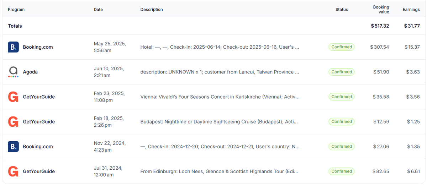Click GetYourGuide logo in Edinburgh tour row
Image resolution: width=427 pixels, height=186 pixels.
coord(13,171)
